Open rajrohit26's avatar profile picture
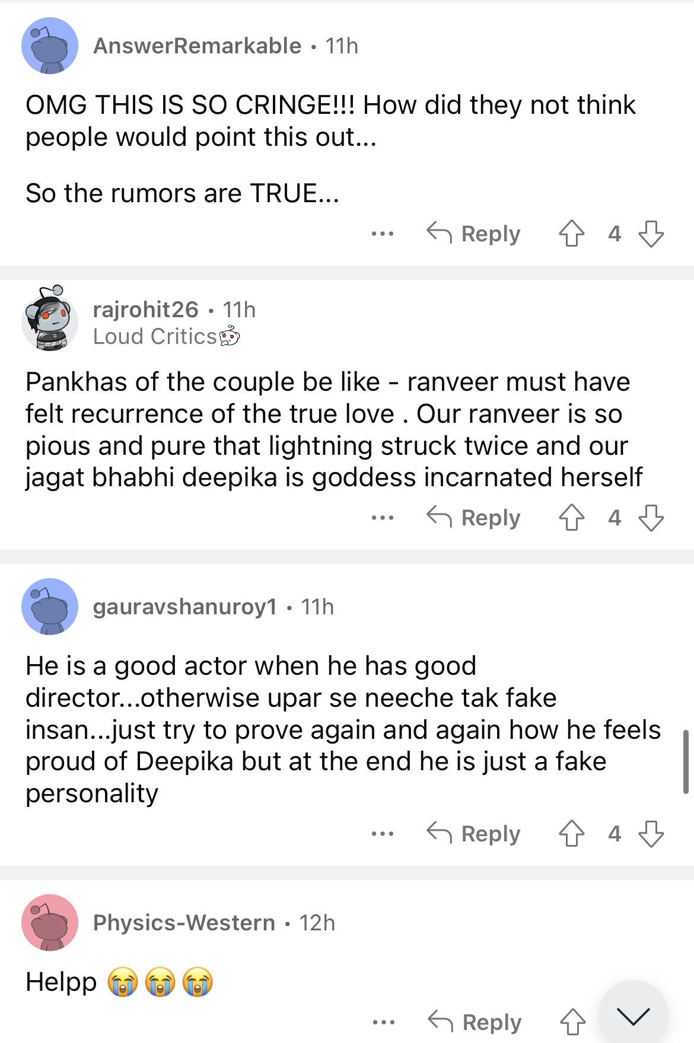The image size is (694, 1043). click(50, 319)
